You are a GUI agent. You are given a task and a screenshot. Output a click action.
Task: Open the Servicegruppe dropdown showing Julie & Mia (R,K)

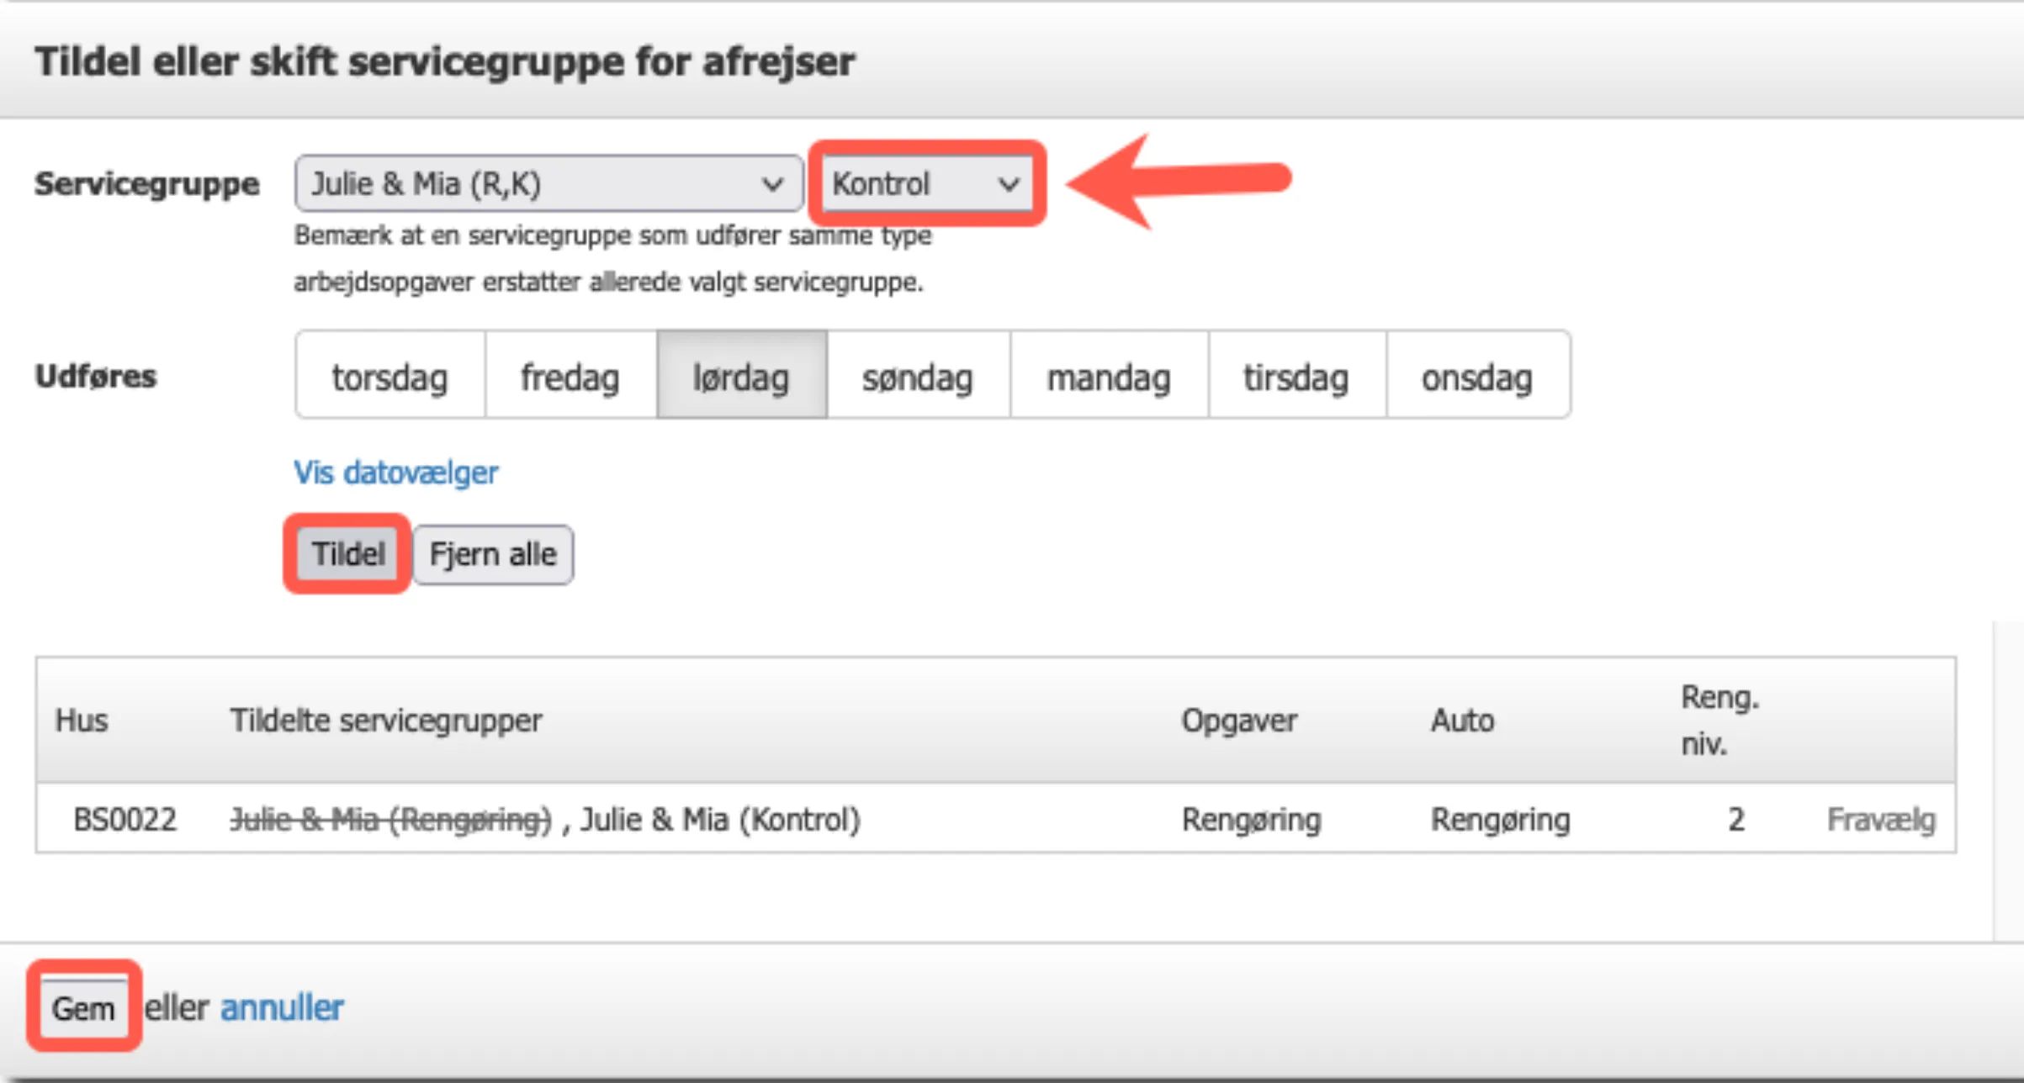(547, 183)
